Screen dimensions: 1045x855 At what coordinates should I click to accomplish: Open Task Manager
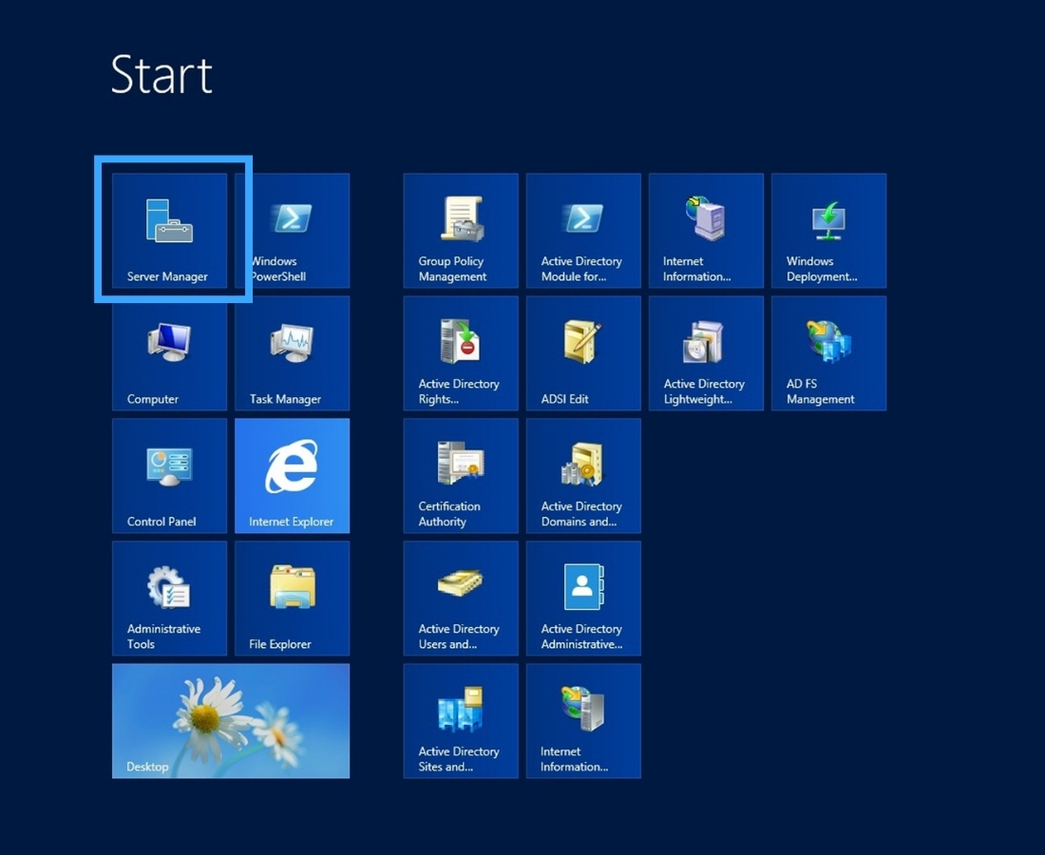click(x=292, y=352)
